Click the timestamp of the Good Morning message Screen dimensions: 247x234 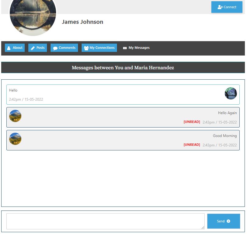tap(220, 145)
